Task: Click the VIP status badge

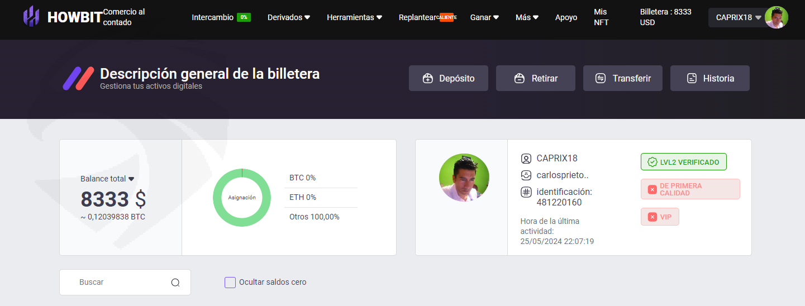Action: pos(660,217)
